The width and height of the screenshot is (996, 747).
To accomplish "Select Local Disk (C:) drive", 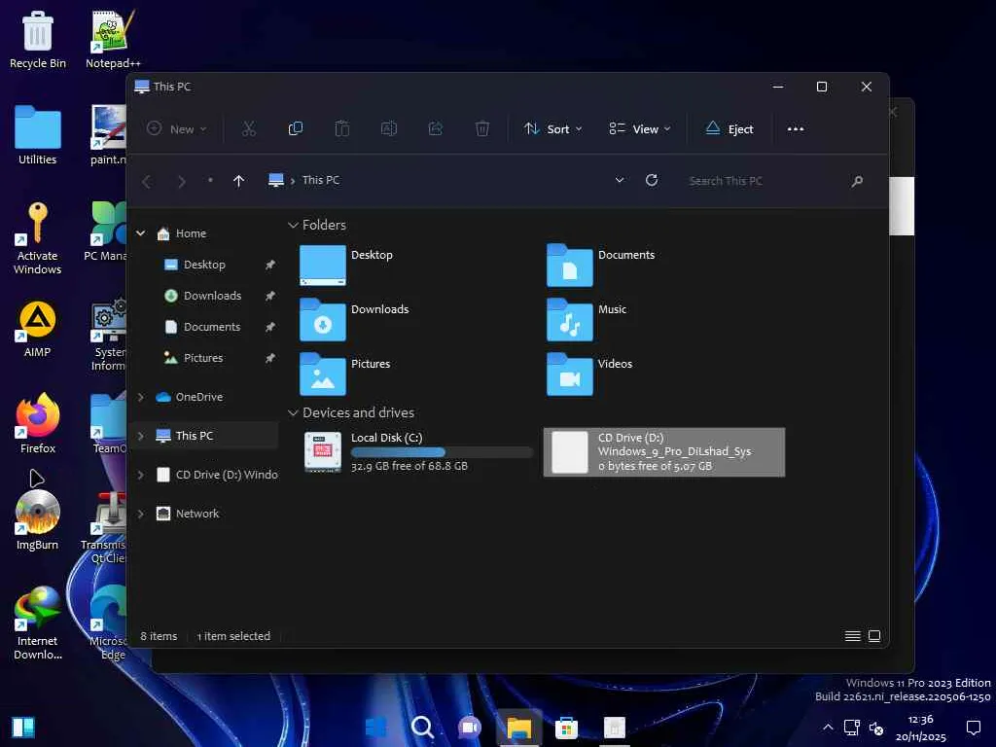I will coord(418,451).
